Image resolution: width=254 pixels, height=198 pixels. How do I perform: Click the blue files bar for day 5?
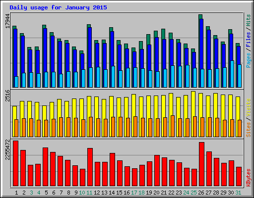click(x=45, y=50)
